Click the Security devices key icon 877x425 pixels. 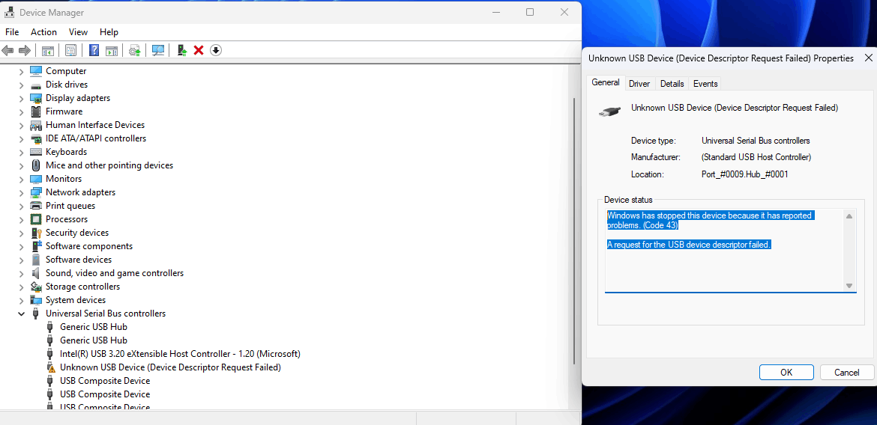click(36, 233)
